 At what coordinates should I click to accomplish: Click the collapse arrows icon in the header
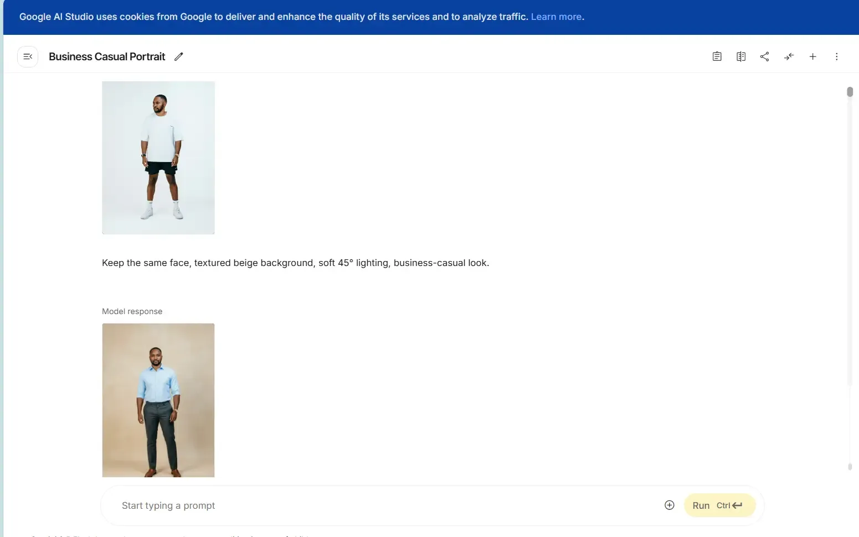pos(789,56)
